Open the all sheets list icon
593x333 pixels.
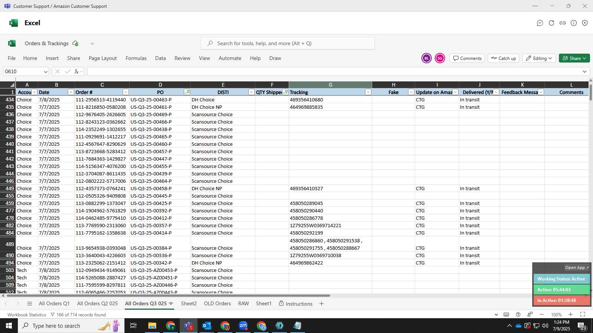pos(30,304)
